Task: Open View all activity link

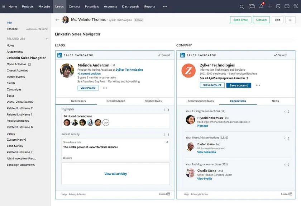Action: [115, 174]
